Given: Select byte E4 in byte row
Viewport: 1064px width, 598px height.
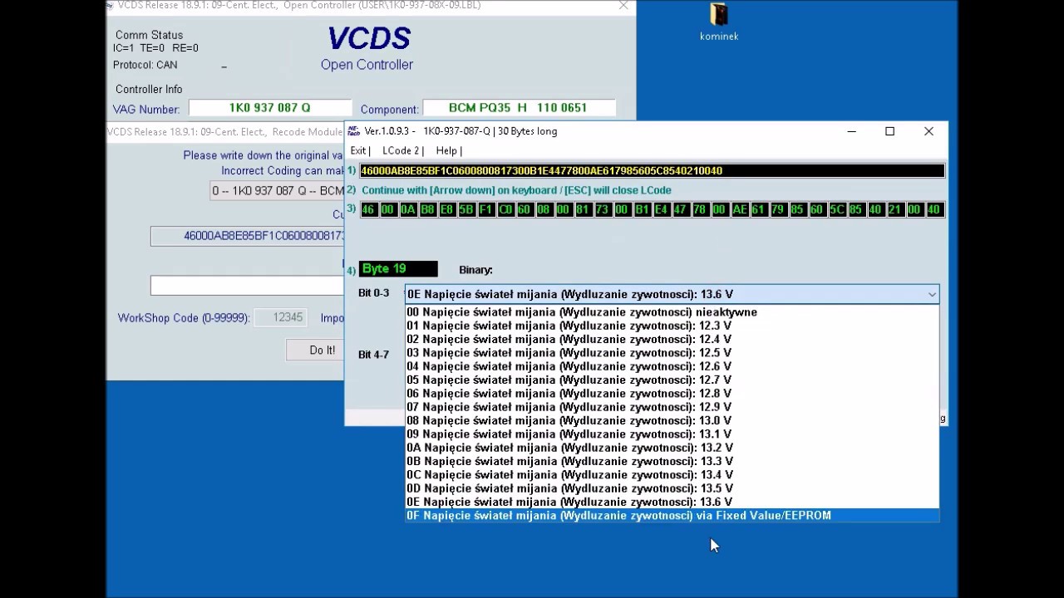Looking at the screenshot, I should pos(661,210).
